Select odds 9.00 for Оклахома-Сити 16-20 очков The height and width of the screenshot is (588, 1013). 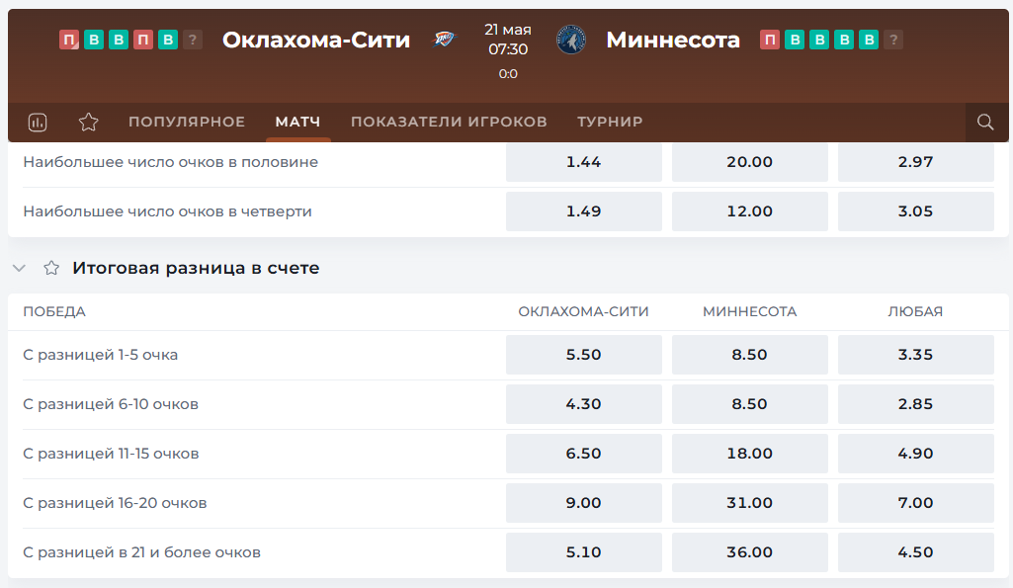coord(584,503)
